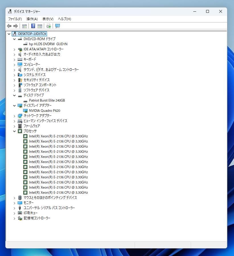Viewport: 234px width, 256px height.
Task: Click the Scan for hardware changes icon
Action: point(48,26)
